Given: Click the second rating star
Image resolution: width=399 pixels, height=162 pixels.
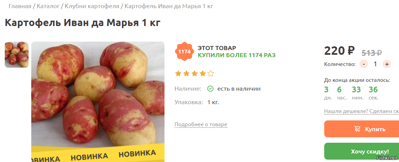Looking at the screenshot, I should [x=186, y=74].
